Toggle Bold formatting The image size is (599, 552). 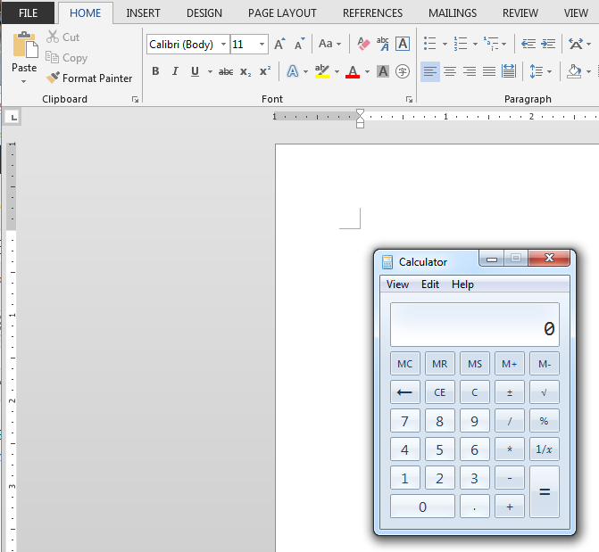(155, 71)
